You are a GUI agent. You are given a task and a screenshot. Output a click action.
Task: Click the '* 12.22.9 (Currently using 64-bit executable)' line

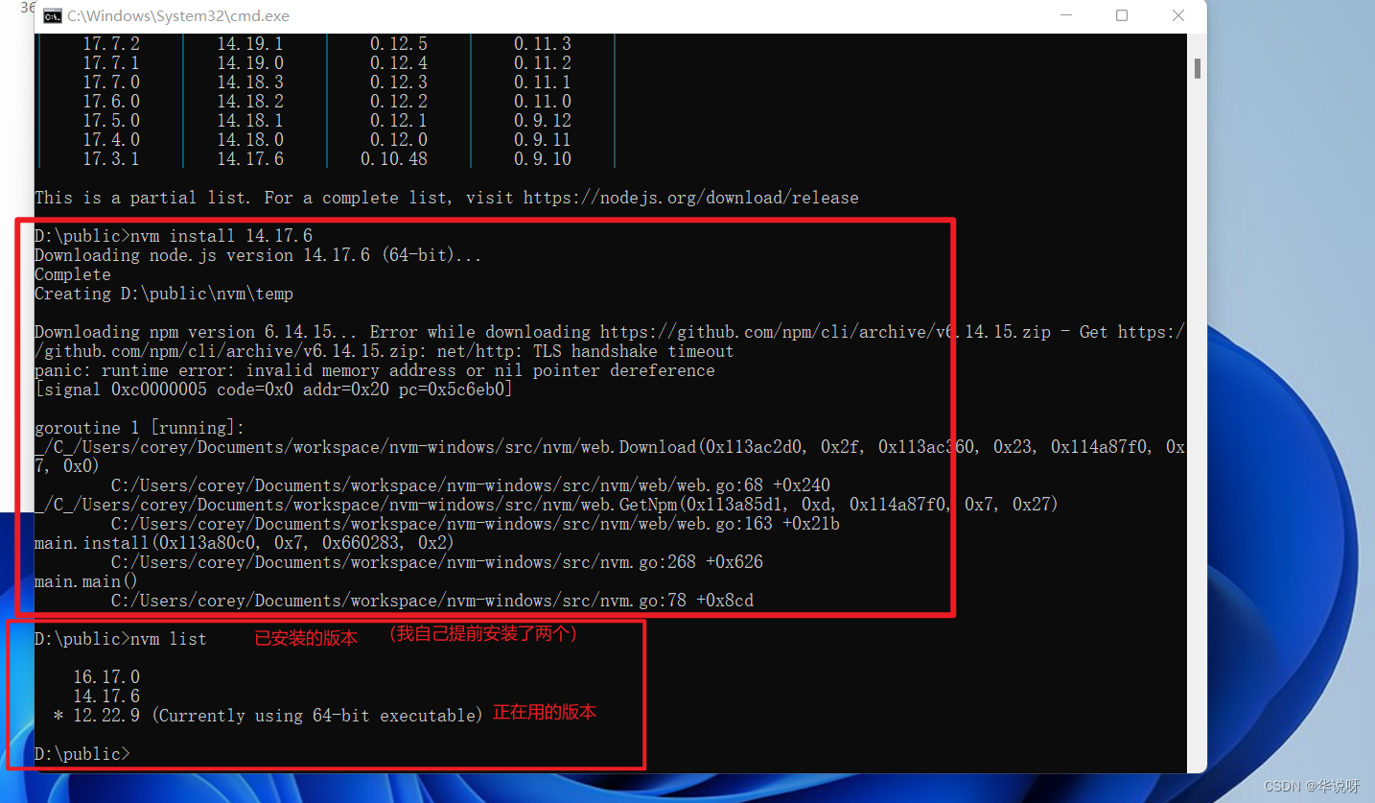pos(268,716)
